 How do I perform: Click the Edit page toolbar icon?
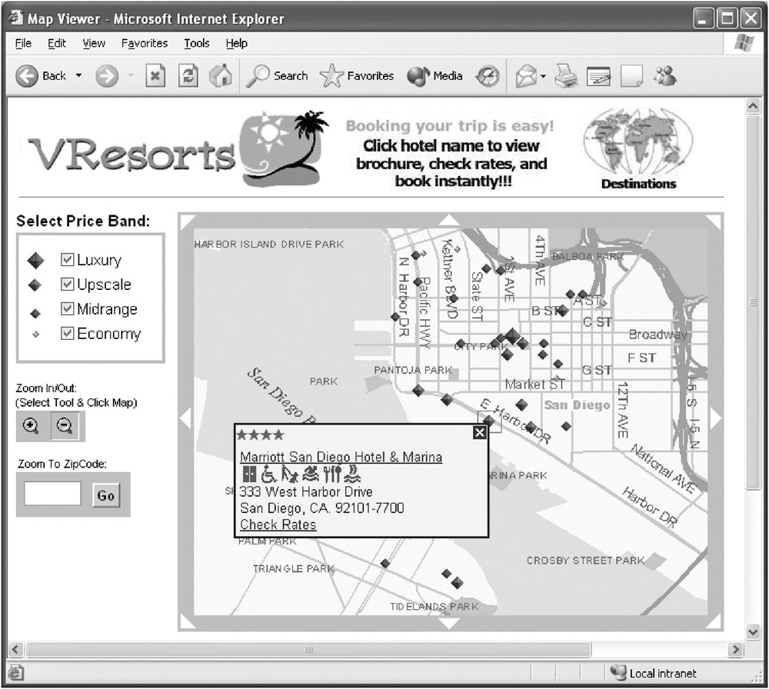pyautogui.click(x=599, y=76)
